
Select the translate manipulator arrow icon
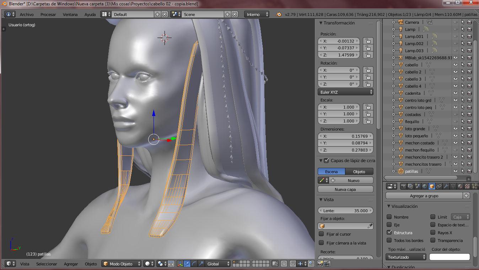[x=187, y=264]
